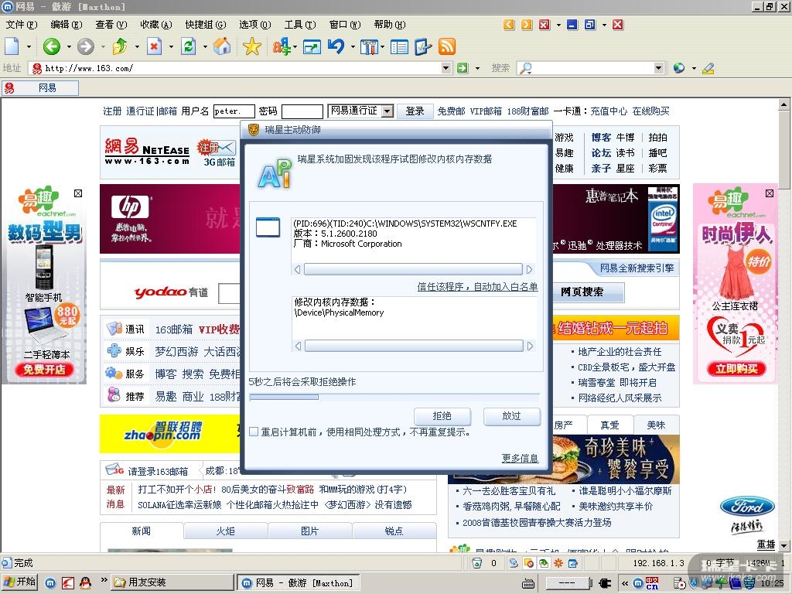Open the 工具(T) menu
This screenshot has width=792, height=594.
299,25
